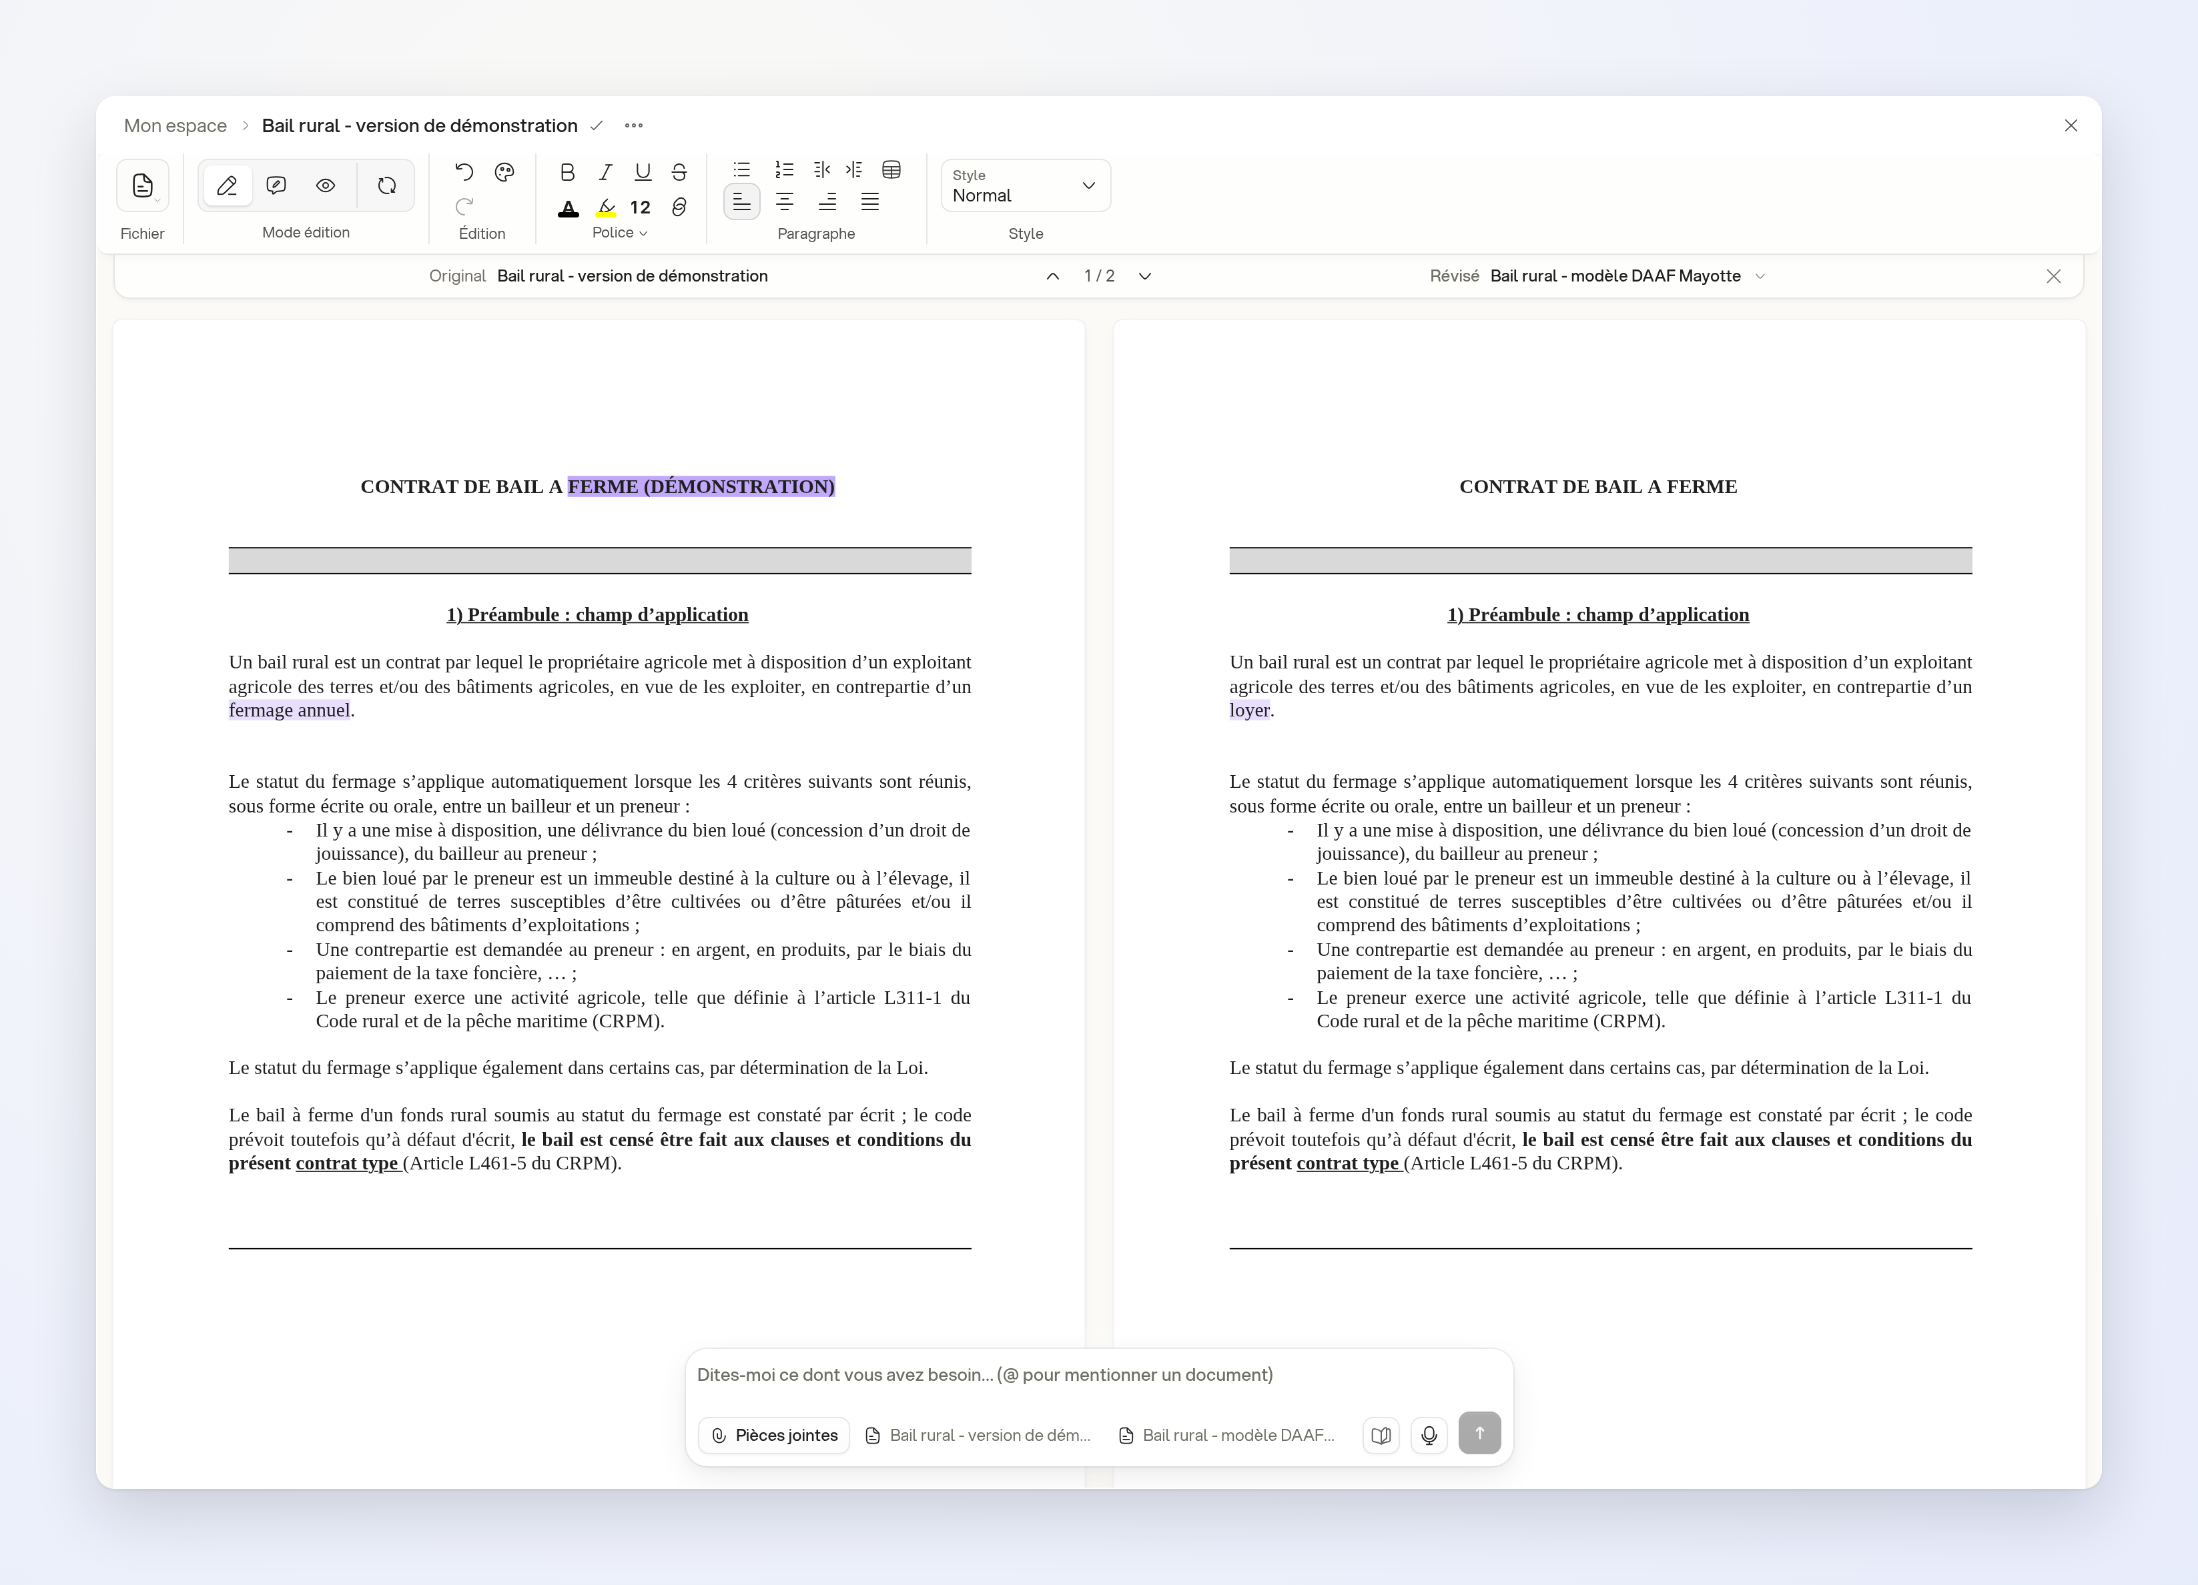Close the comparison bar
2198x1585 pixels.
(x=2054, y=276)
